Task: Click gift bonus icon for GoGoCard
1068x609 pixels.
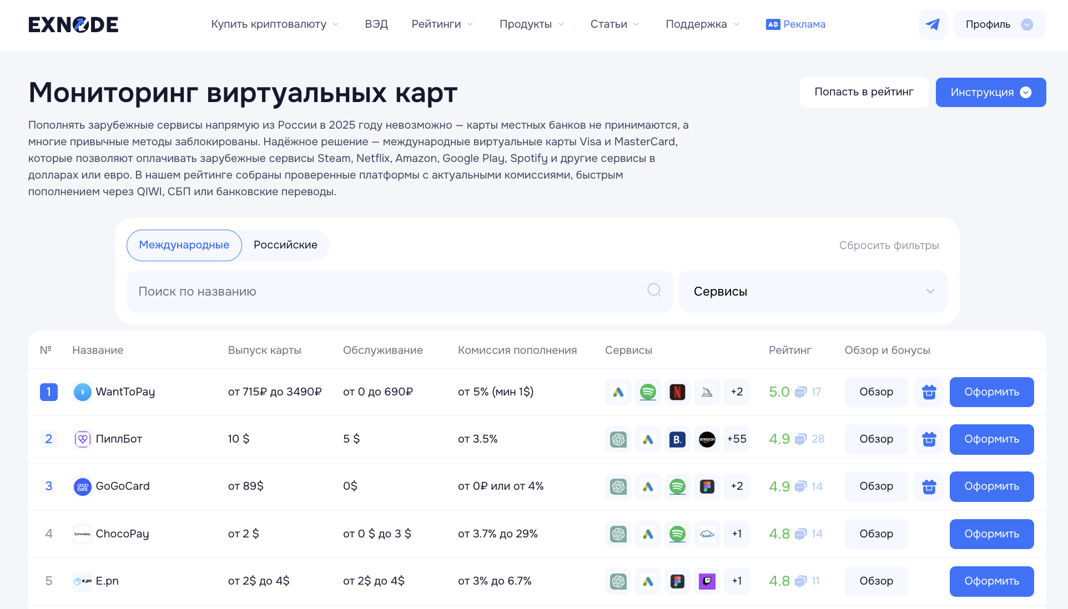Action: click(929, 486)
